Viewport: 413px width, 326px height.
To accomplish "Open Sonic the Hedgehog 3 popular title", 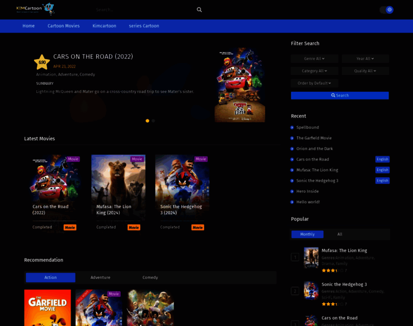I will [344, 284].
